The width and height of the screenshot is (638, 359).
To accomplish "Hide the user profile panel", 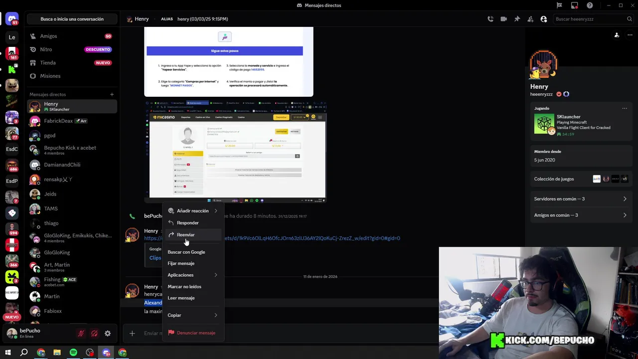I will pyautogui.click(x=544, y=19).
